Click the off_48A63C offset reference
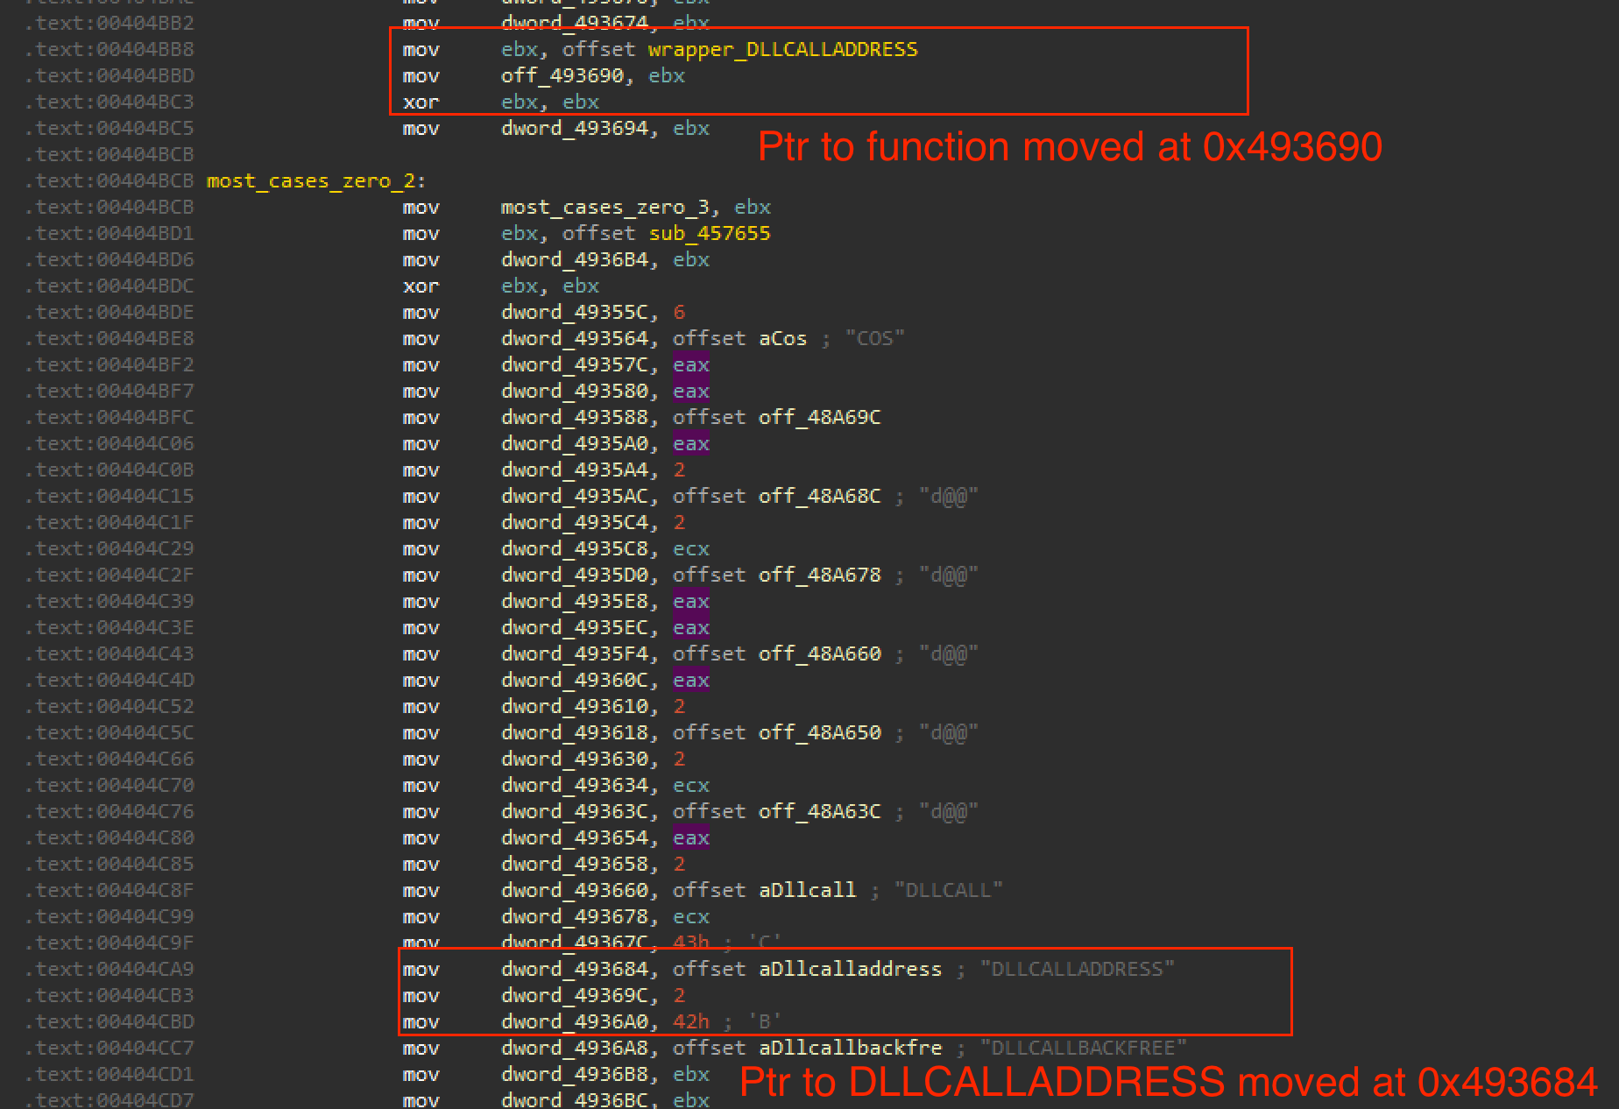This screenshot has height=1109, width=1619. (x=819, y=812)
